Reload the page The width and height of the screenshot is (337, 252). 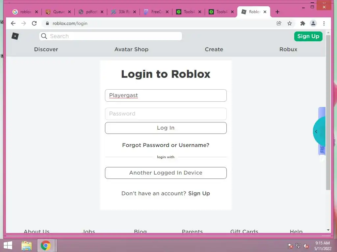pyautogui.click(x=34, y=23)
